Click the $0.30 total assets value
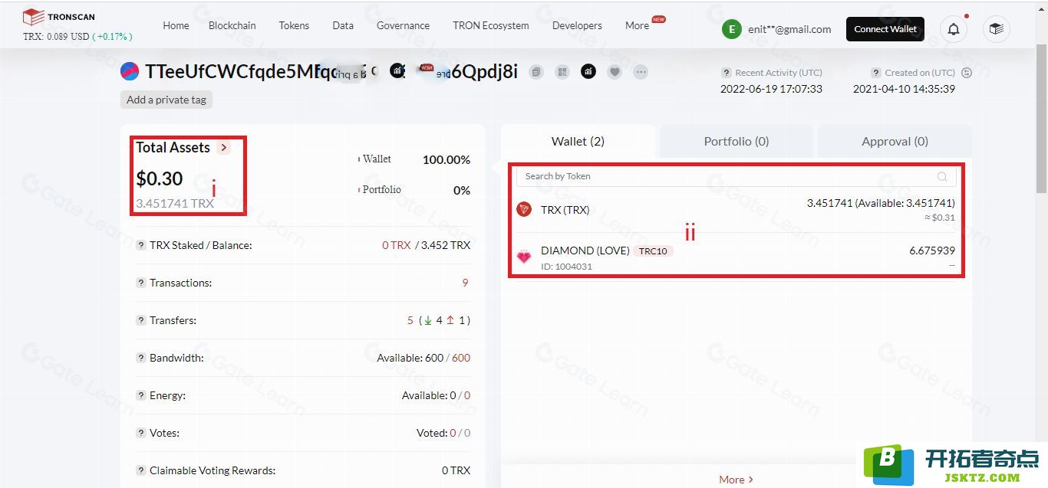The height and width of the screenshot is (488, 1048). (160, 178)
